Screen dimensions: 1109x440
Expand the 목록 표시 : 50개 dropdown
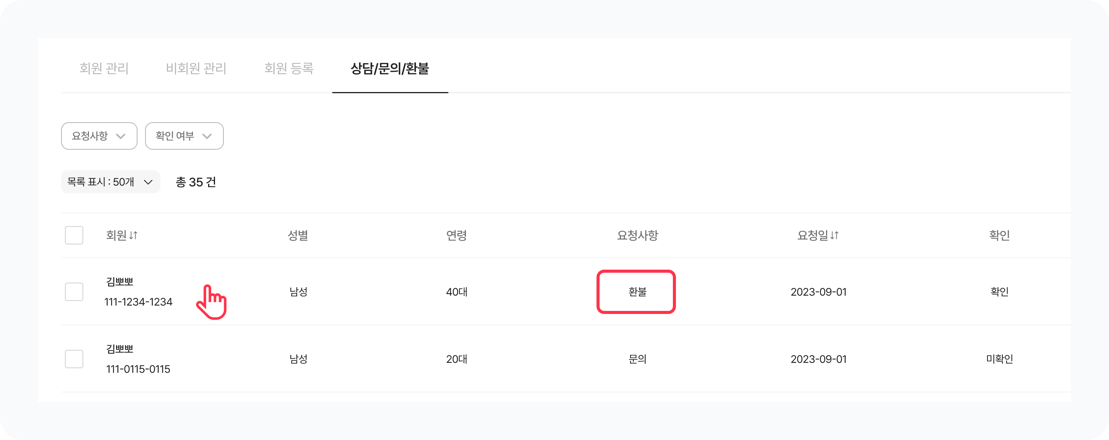coord(110,182)
